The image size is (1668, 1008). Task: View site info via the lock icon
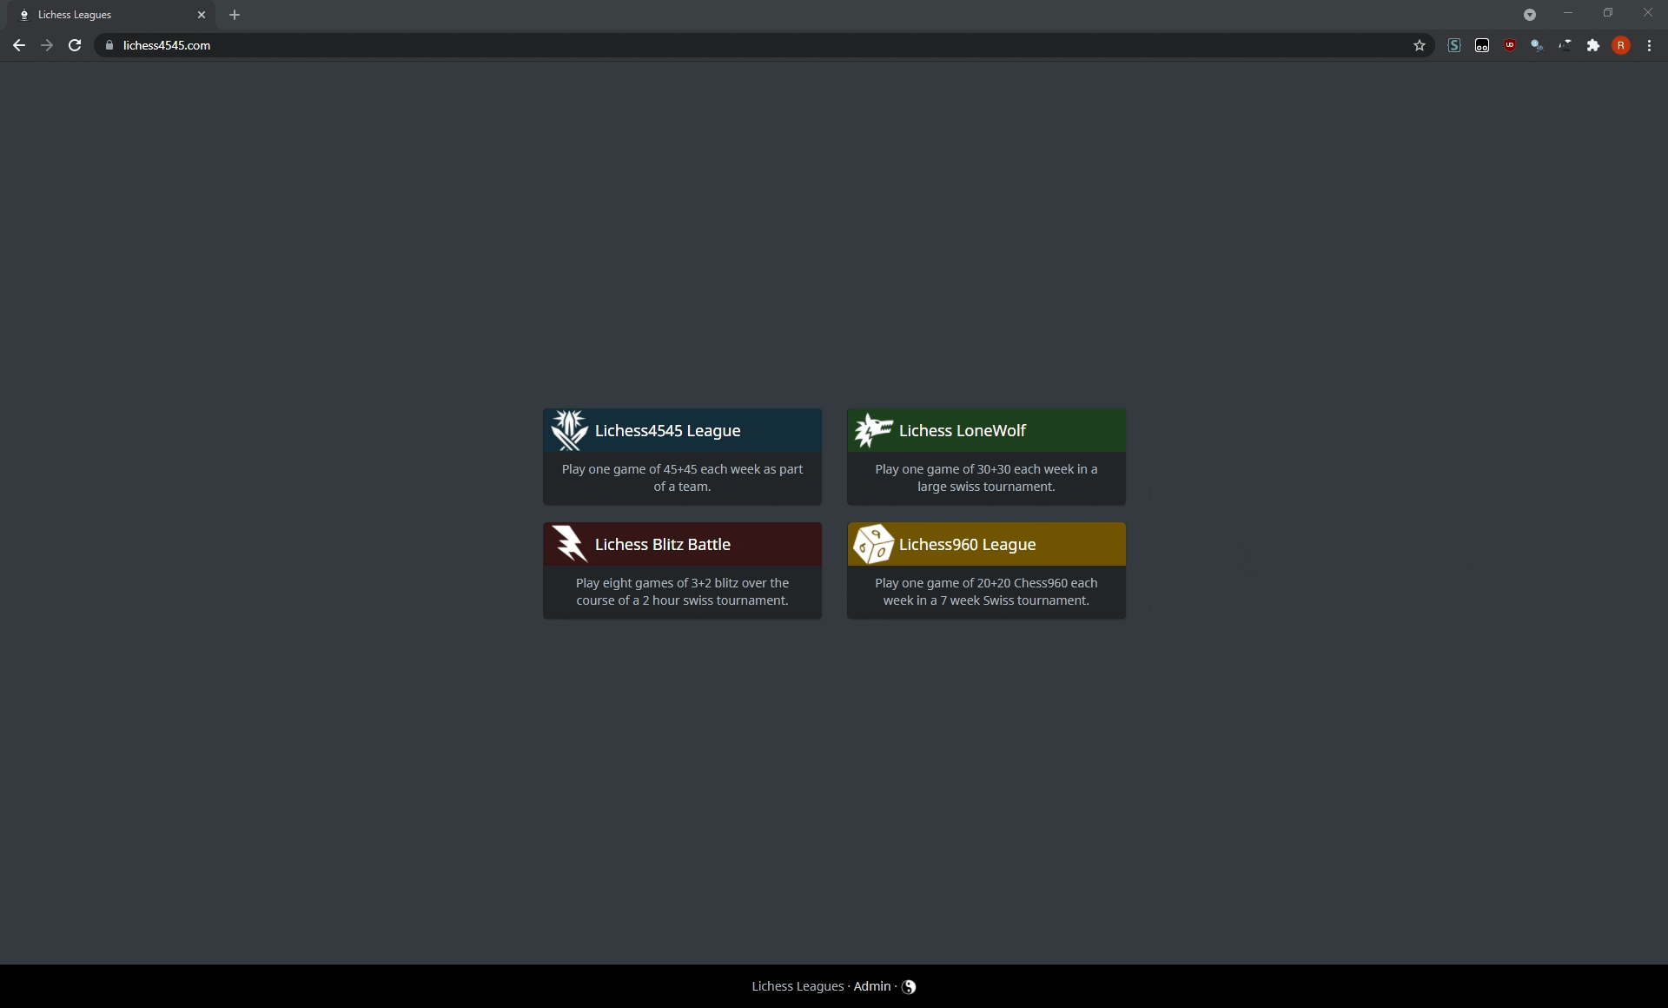pos(109,45)
